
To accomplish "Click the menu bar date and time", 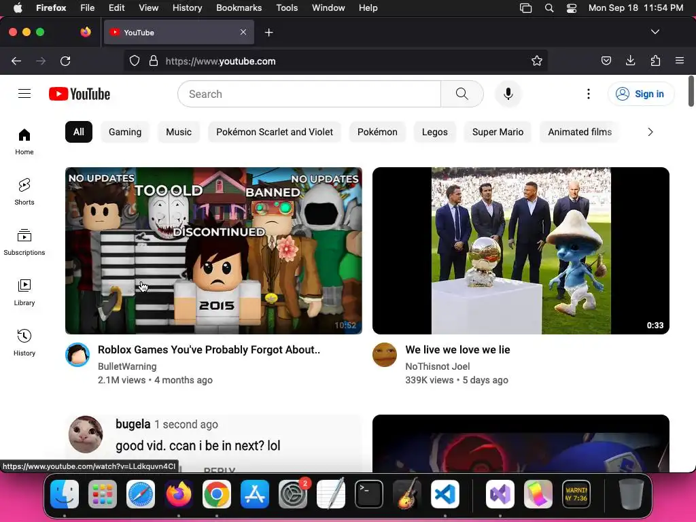I will tap(636, 8).
